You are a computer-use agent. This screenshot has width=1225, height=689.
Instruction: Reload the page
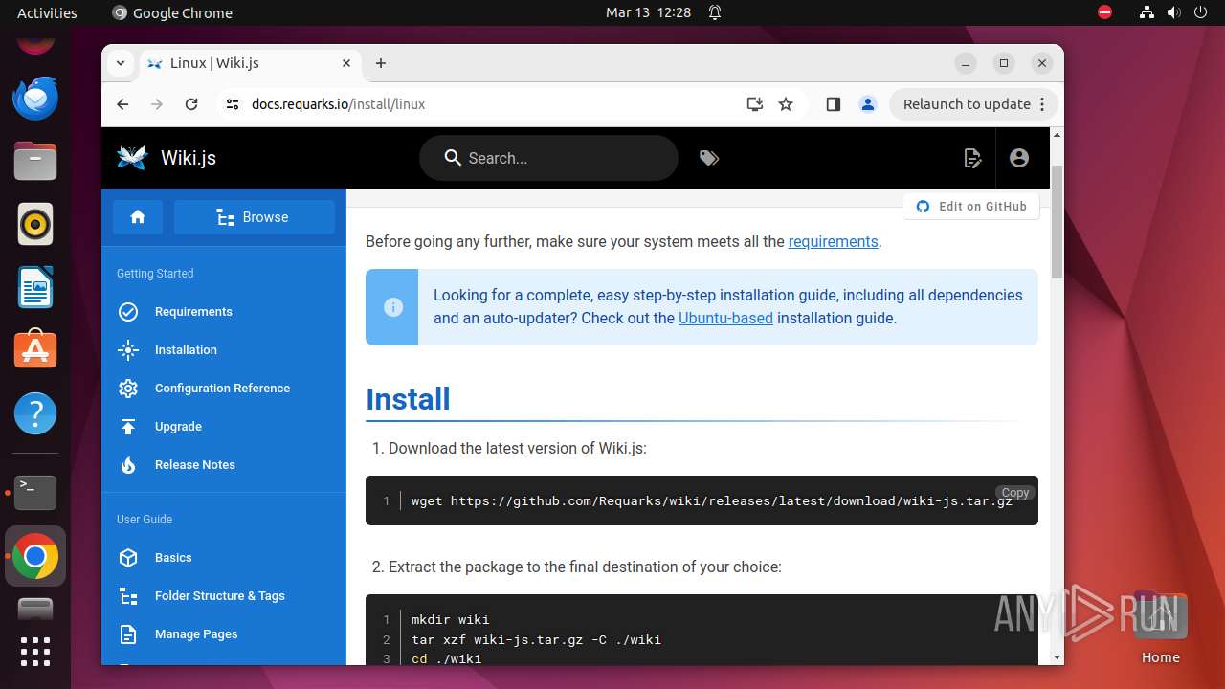point(191,104)
